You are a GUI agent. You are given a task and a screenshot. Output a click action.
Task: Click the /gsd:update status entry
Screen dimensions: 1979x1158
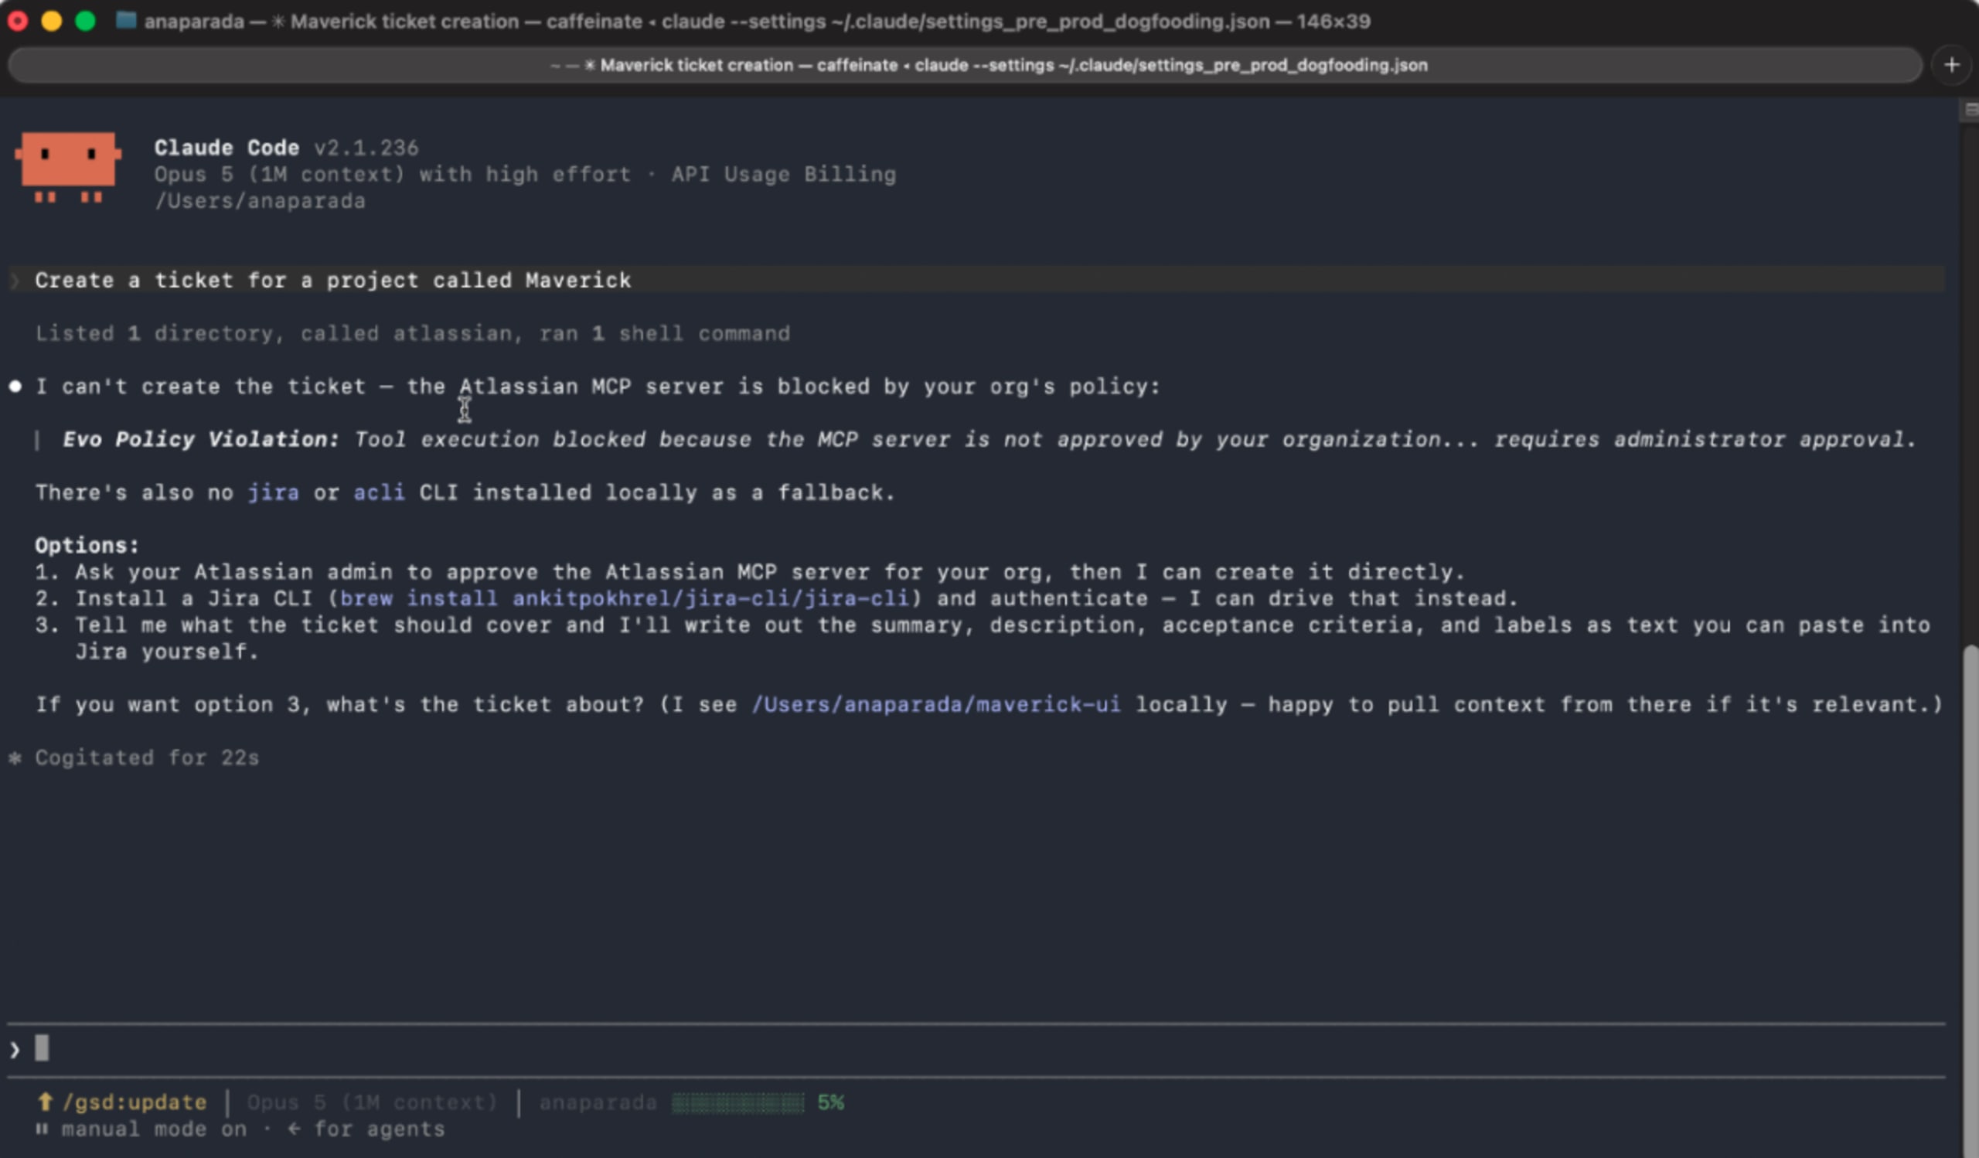pyautogui.click(x=135, y=1102)
